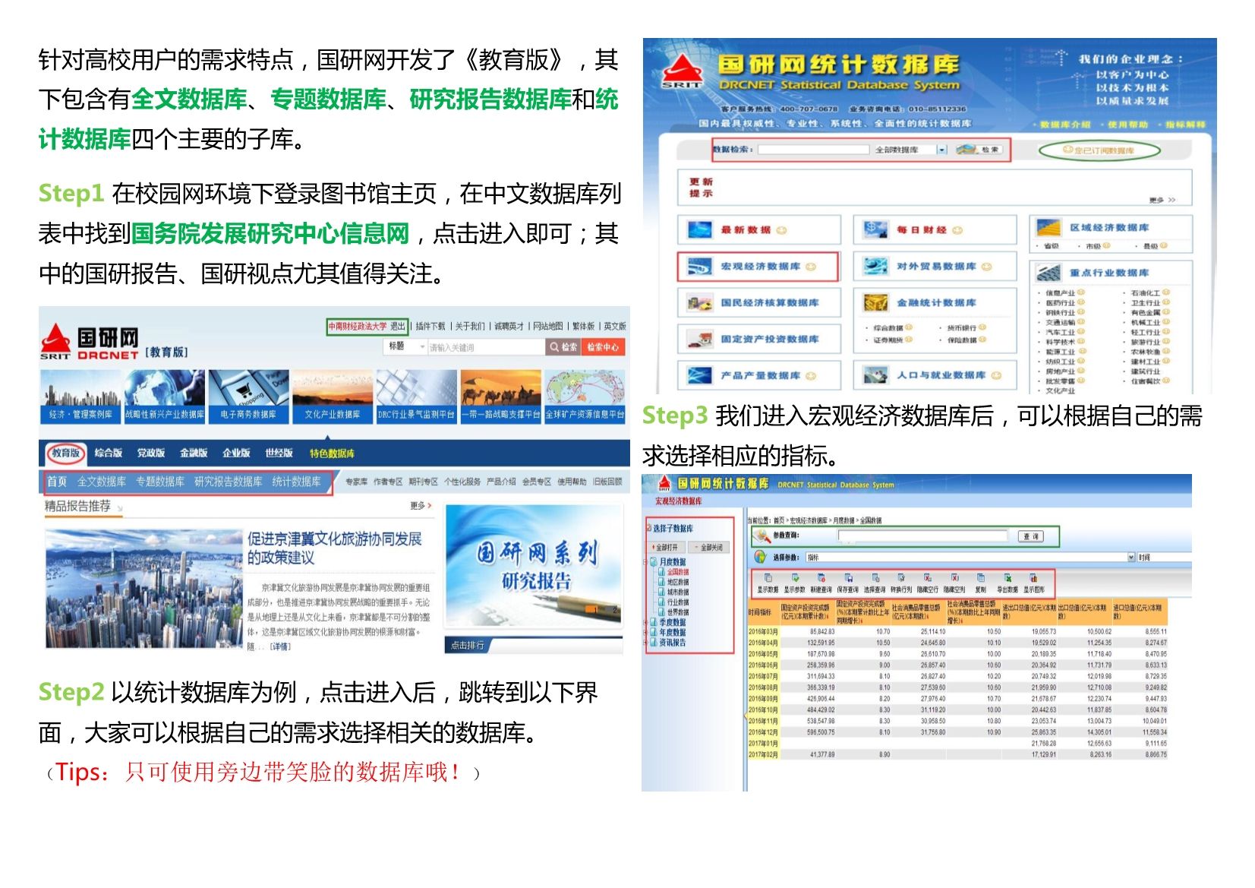Click 更多 beside 精品报告推荐

coord(420,505)
